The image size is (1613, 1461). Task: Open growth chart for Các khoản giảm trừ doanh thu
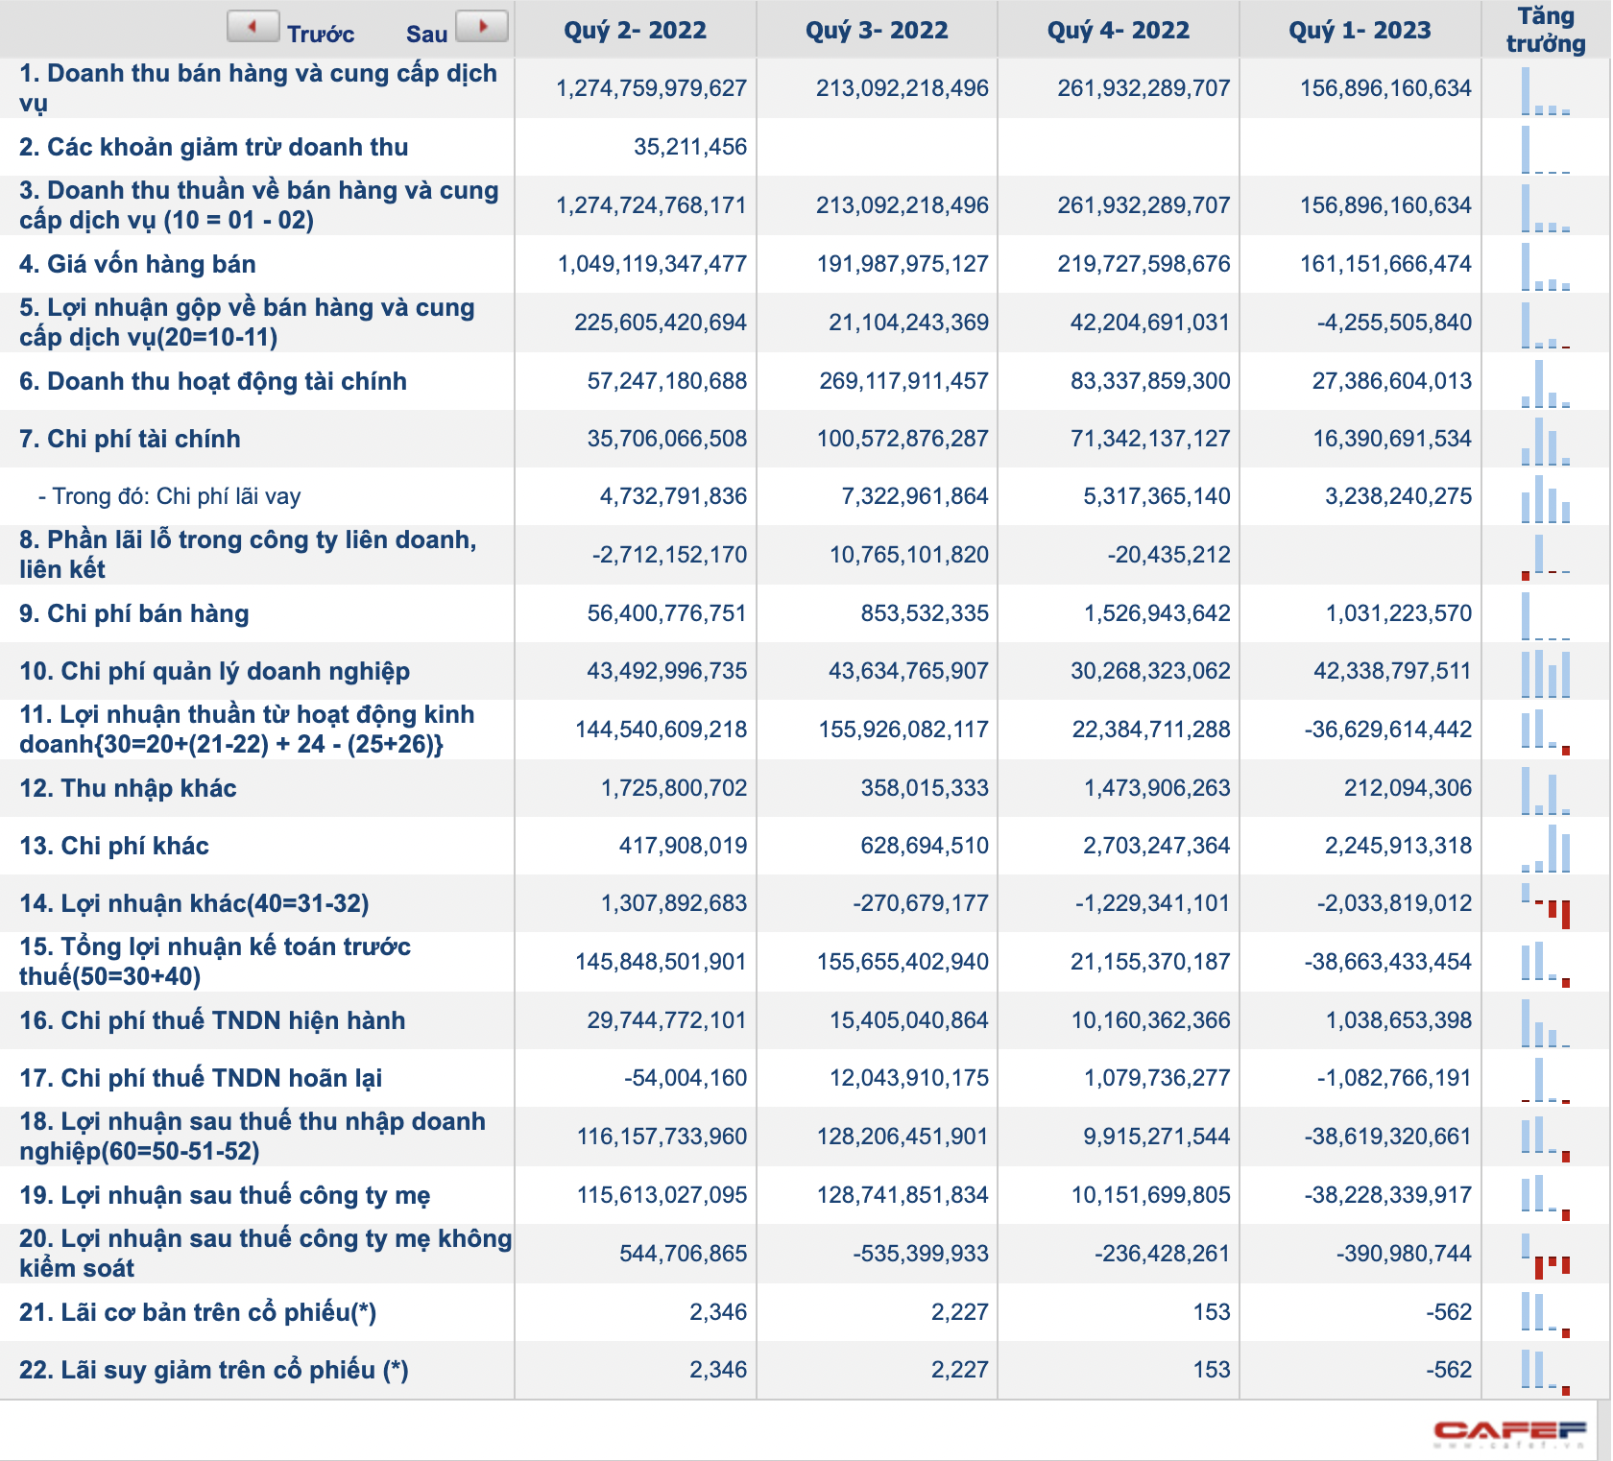1546,149
